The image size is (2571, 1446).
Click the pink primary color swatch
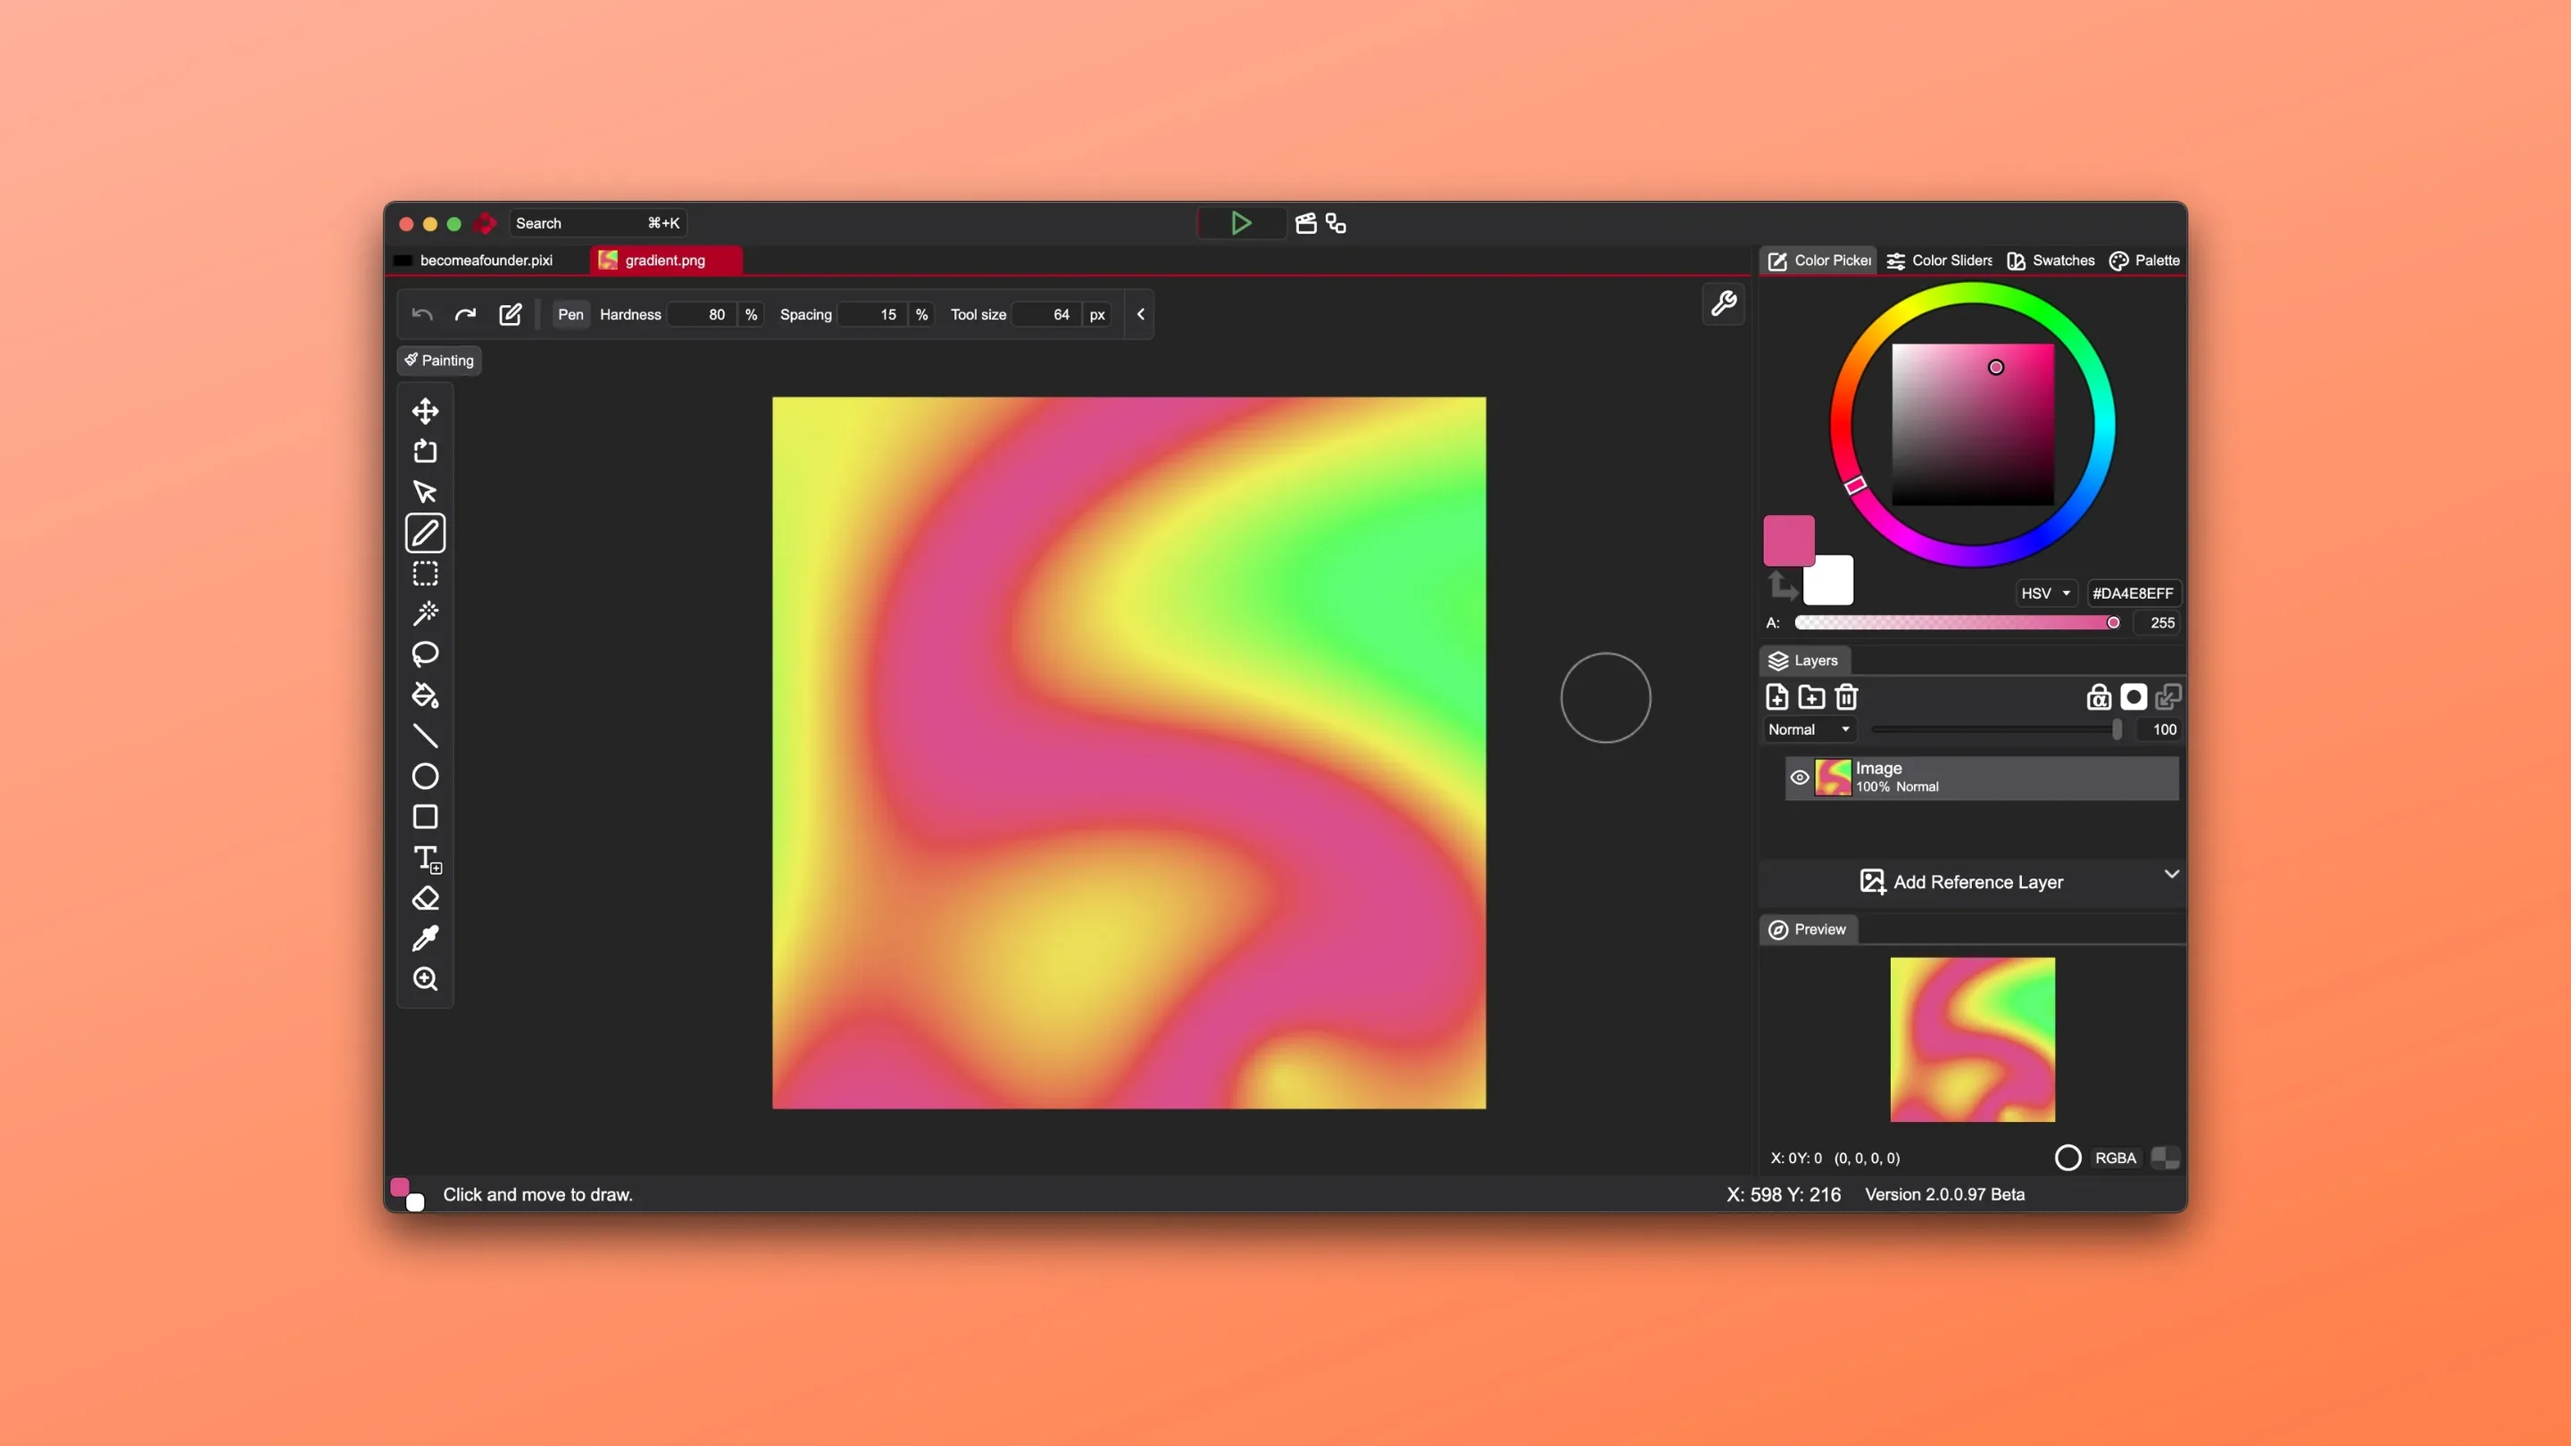coord(1787,540)
